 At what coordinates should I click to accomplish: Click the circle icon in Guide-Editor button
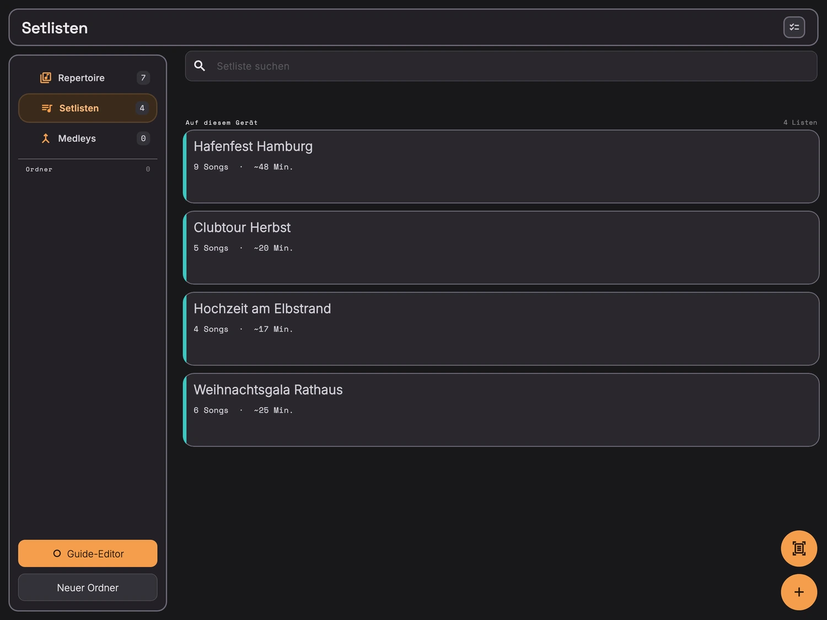point(57,553)
